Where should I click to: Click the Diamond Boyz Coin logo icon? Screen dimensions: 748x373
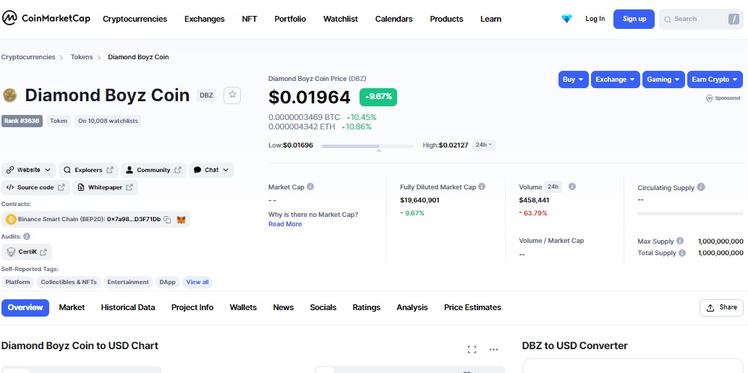[x=9, y=95]
